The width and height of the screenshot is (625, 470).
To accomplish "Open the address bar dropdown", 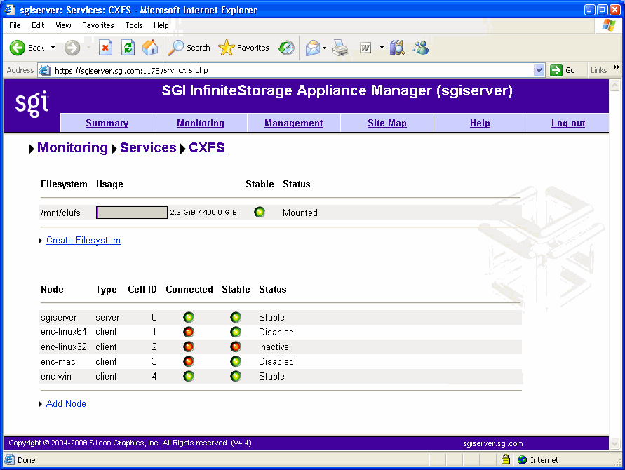I will 539,70.
